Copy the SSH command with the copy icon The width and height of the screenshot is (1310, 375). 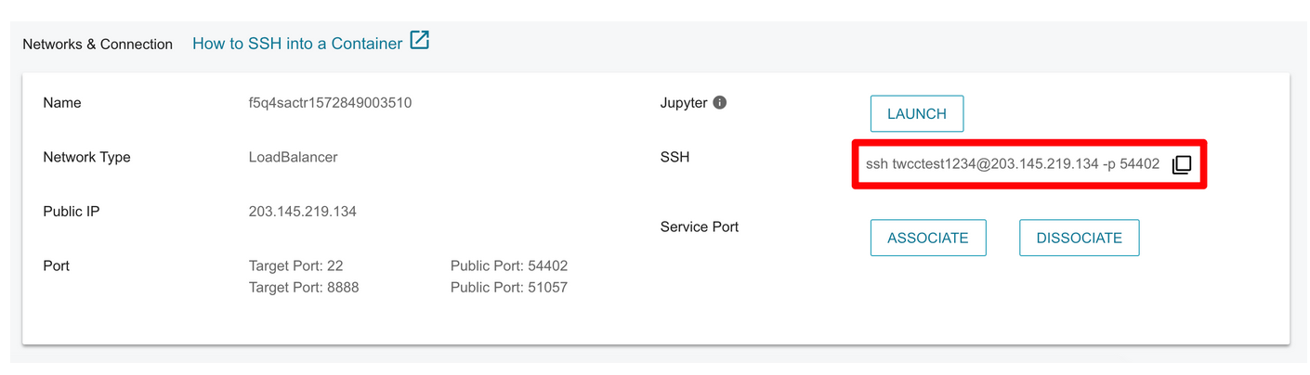1181,164
